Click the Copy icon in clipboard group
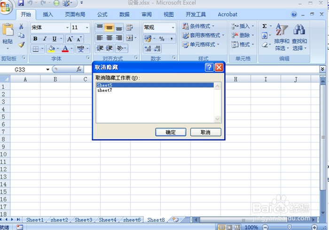 [21, 35]
